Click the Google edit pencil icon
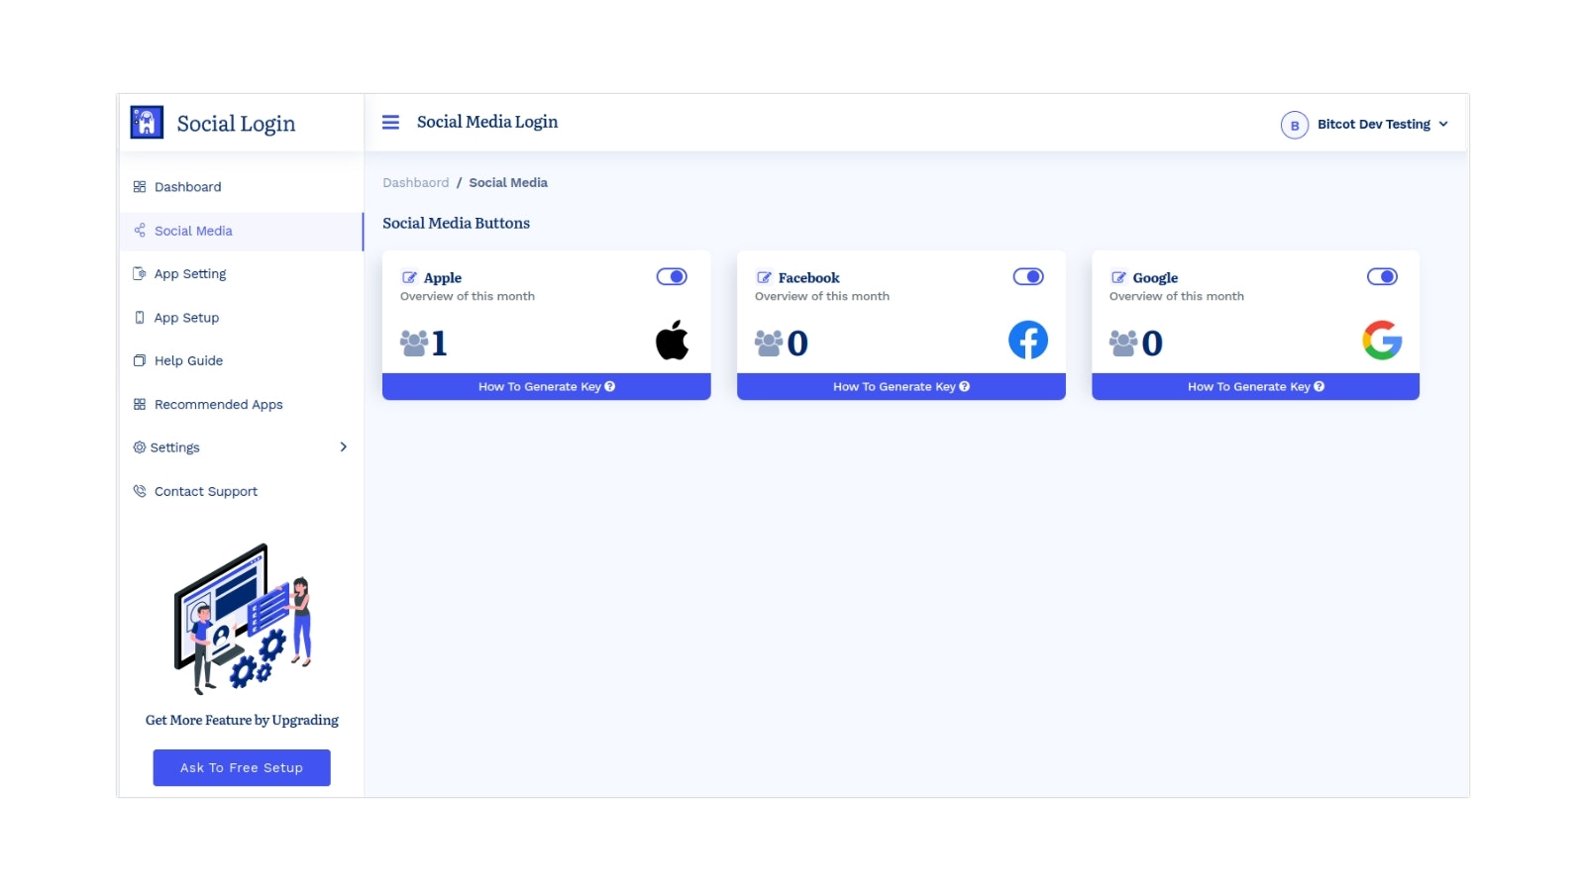Image resolution: width=1585 pixels, height=891 pixels. click(1118, 278)
